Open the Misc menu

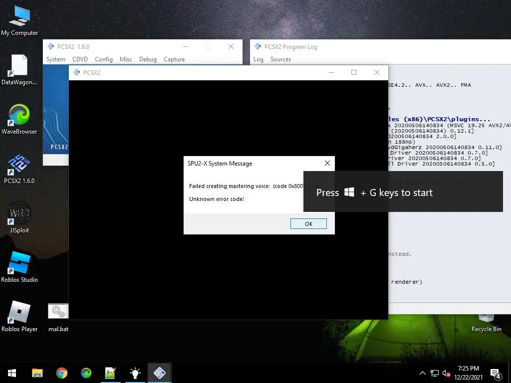(126, 59)
